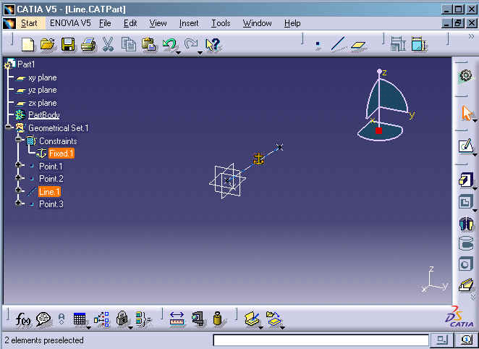Viewport: 479px width, 349px height.
Task: Select the Point creation tool icon
Action: [x=318, y=44]
